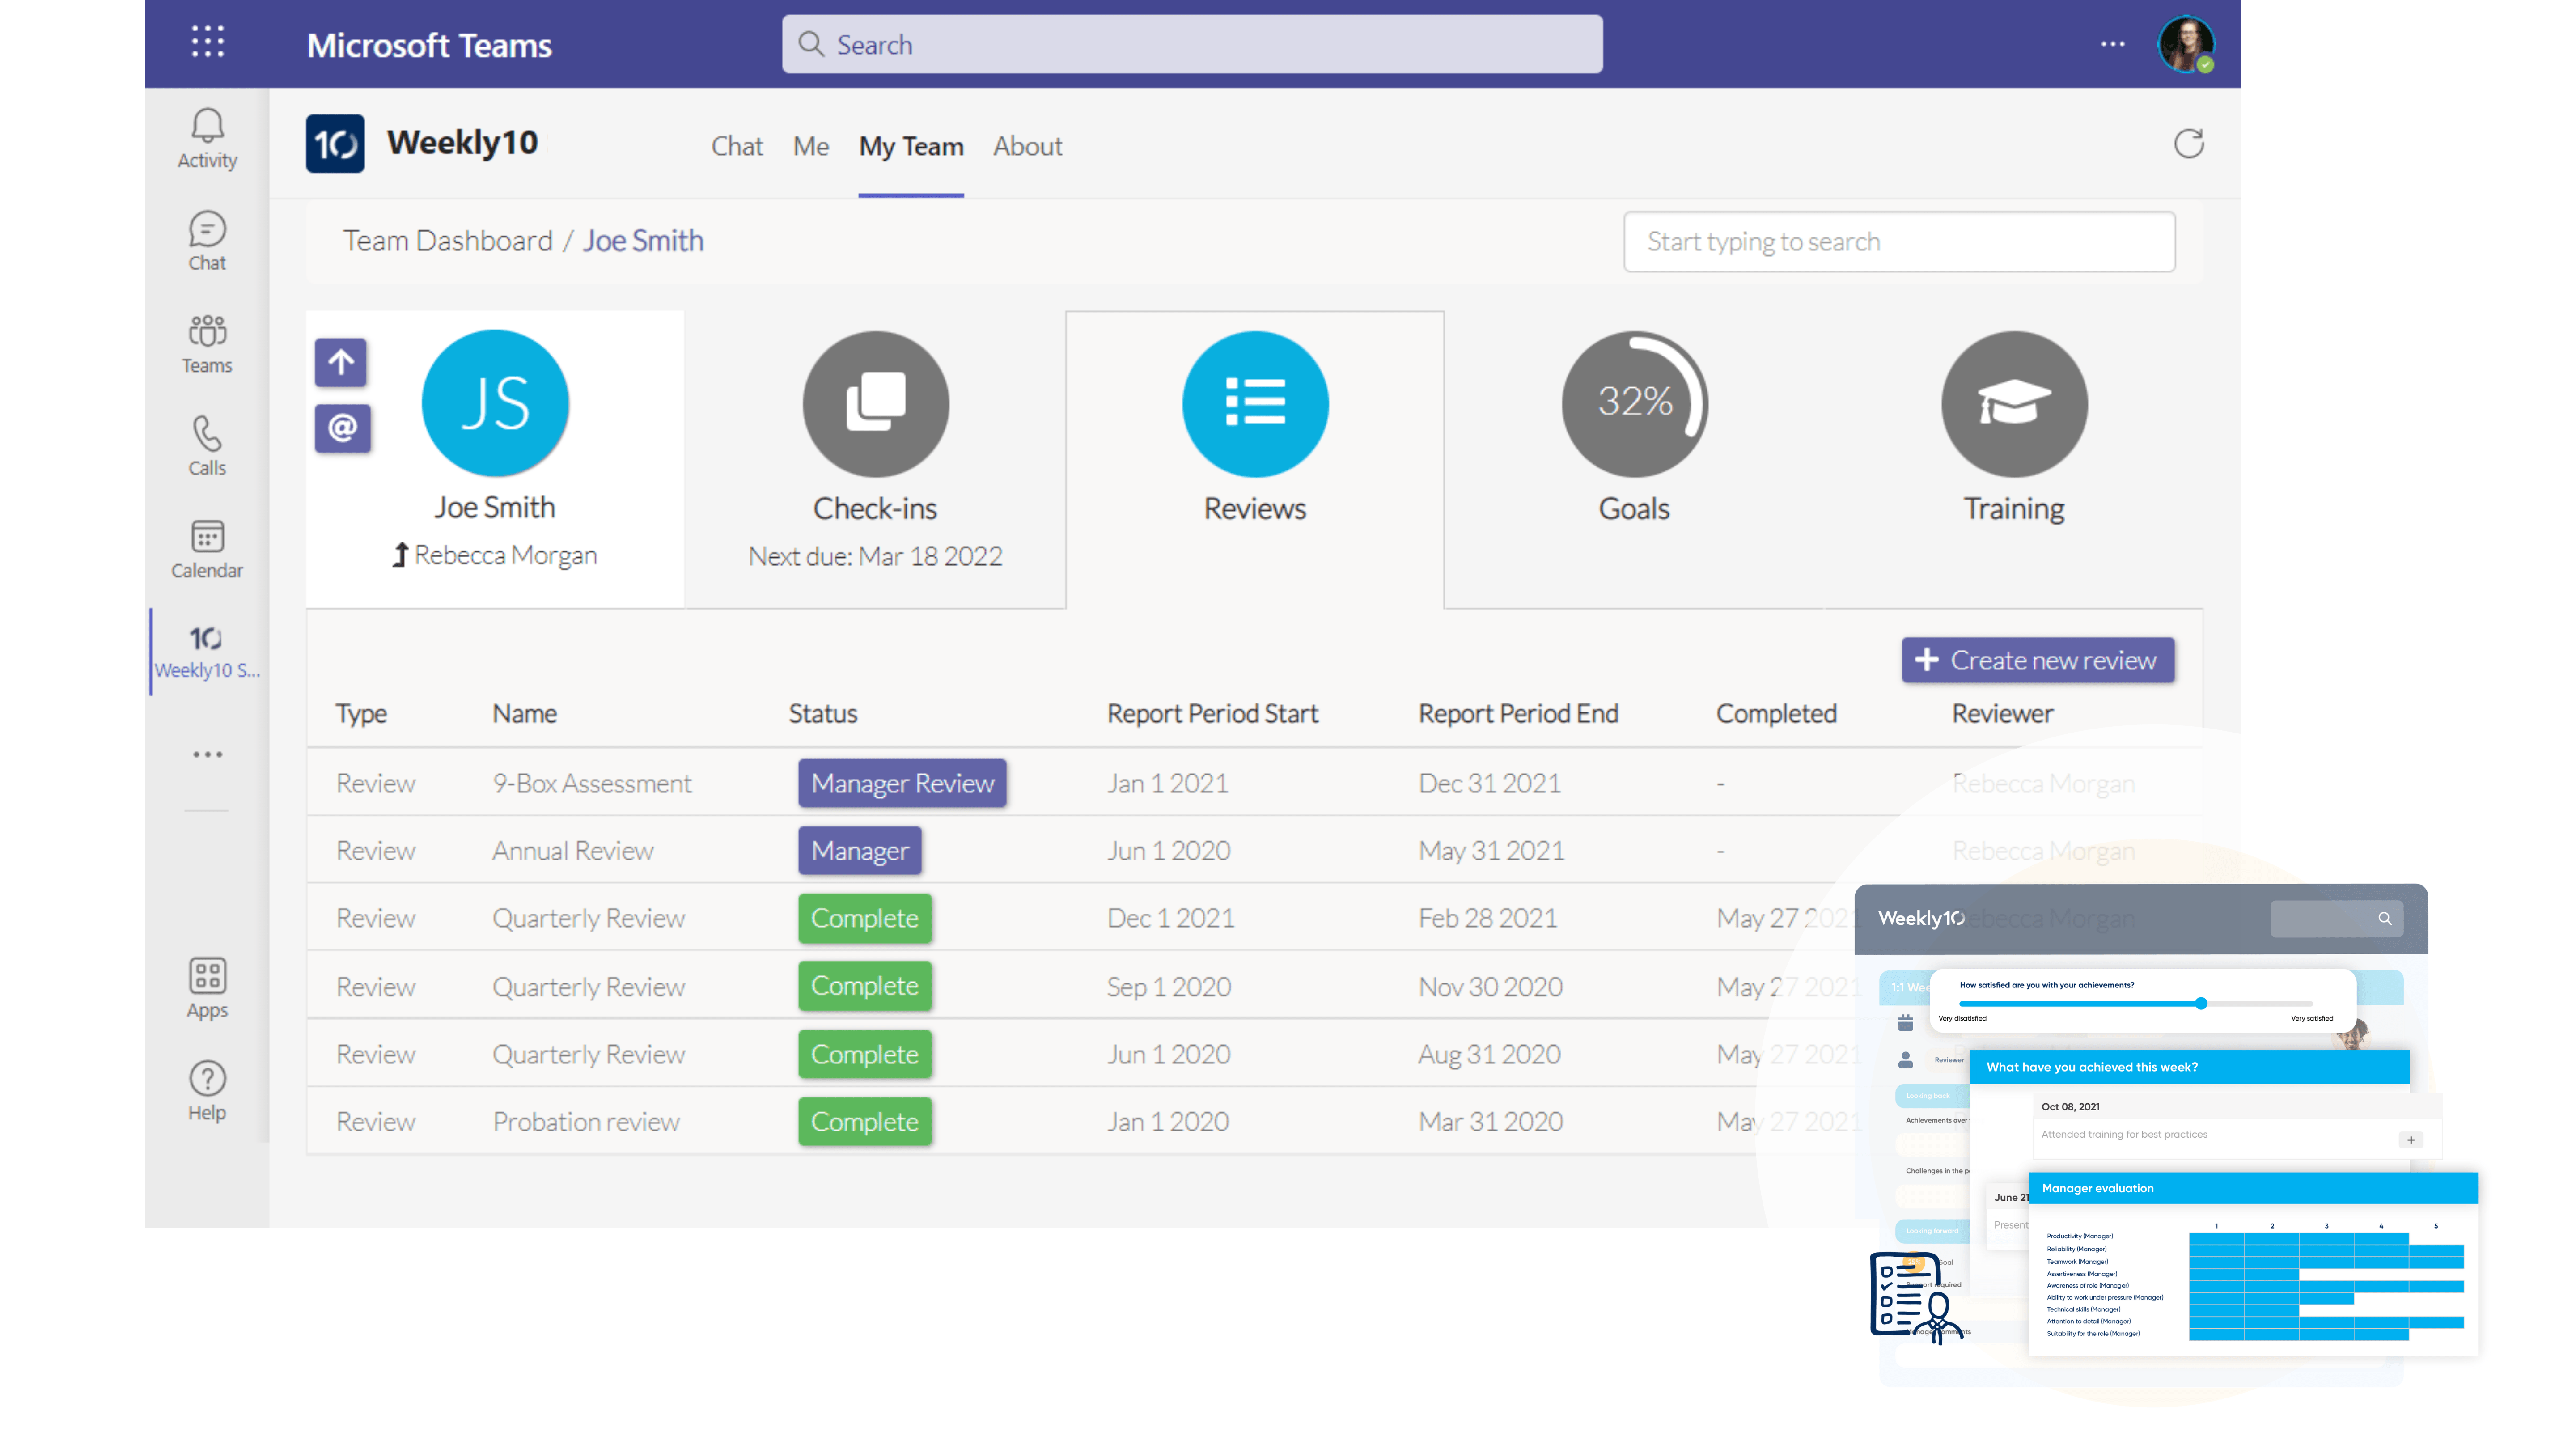Click the Start typing to search field
The height and width of the screenshot is (1449, 2576).
tap(1898, 242)
